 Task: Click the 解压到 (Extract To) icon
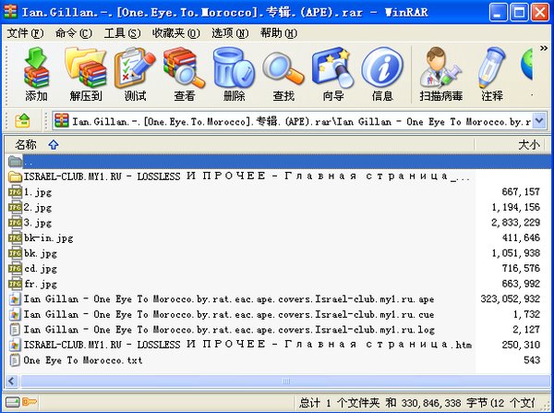click(86, 74)
